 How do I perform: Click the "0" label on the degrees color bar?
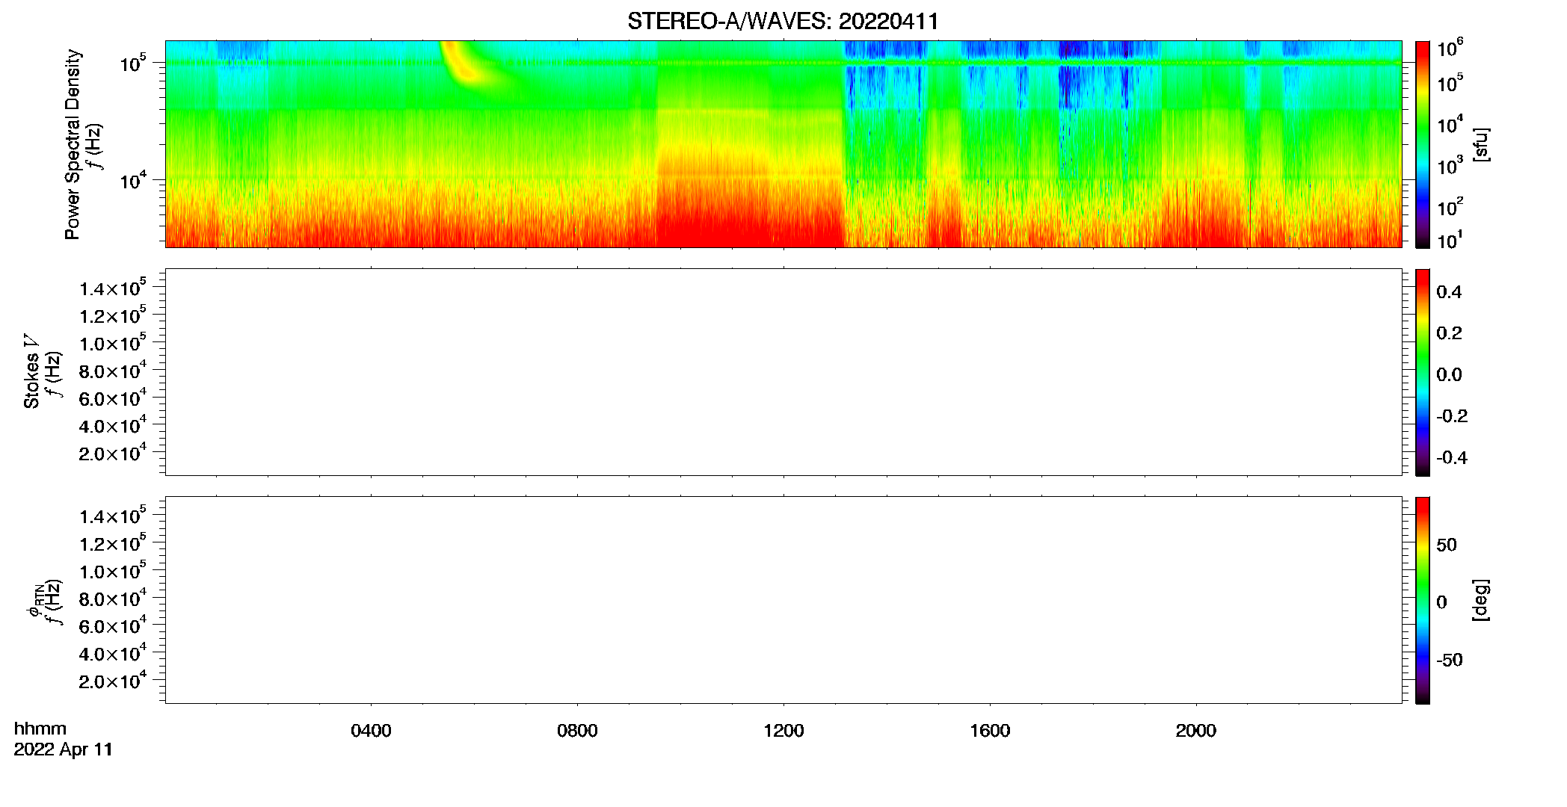coord(1441,602)
